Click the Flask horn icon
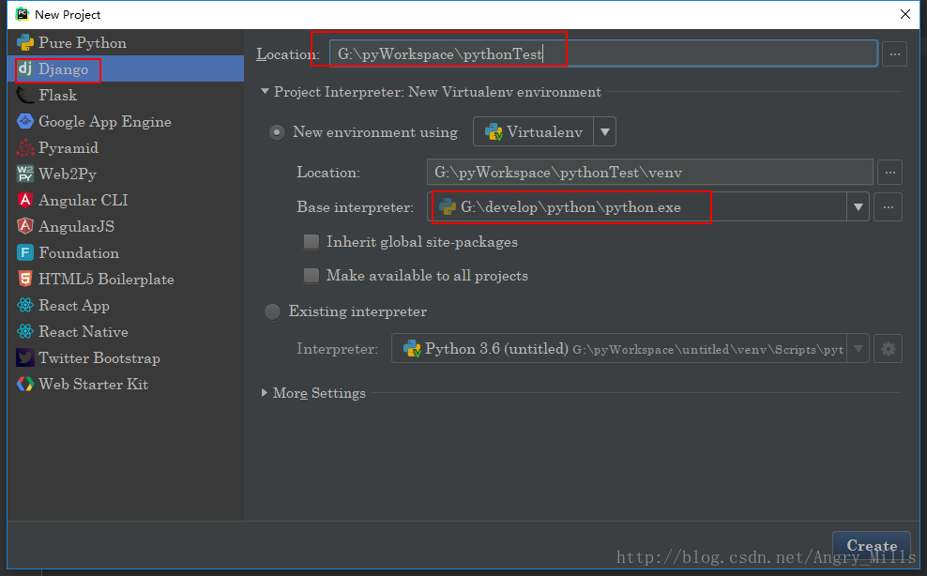 24,95
